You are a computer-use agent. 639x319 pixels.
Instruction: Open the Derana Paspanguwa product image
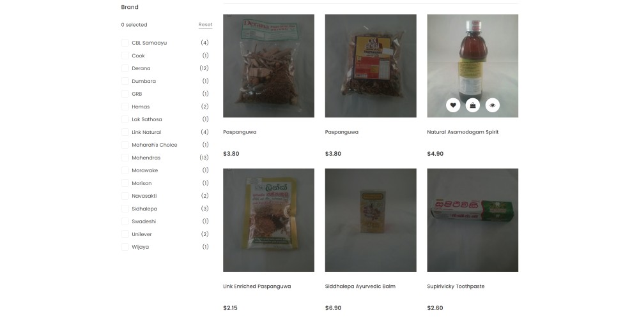[268, 66]
